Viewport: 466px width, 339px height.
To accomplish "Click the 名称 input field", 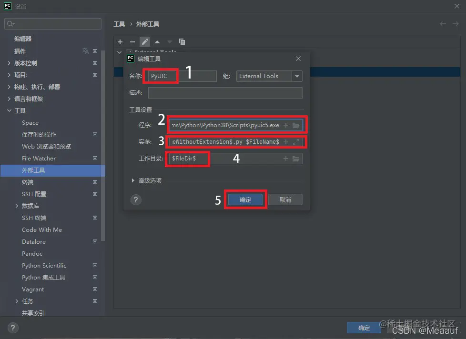I will coord(182,76).
